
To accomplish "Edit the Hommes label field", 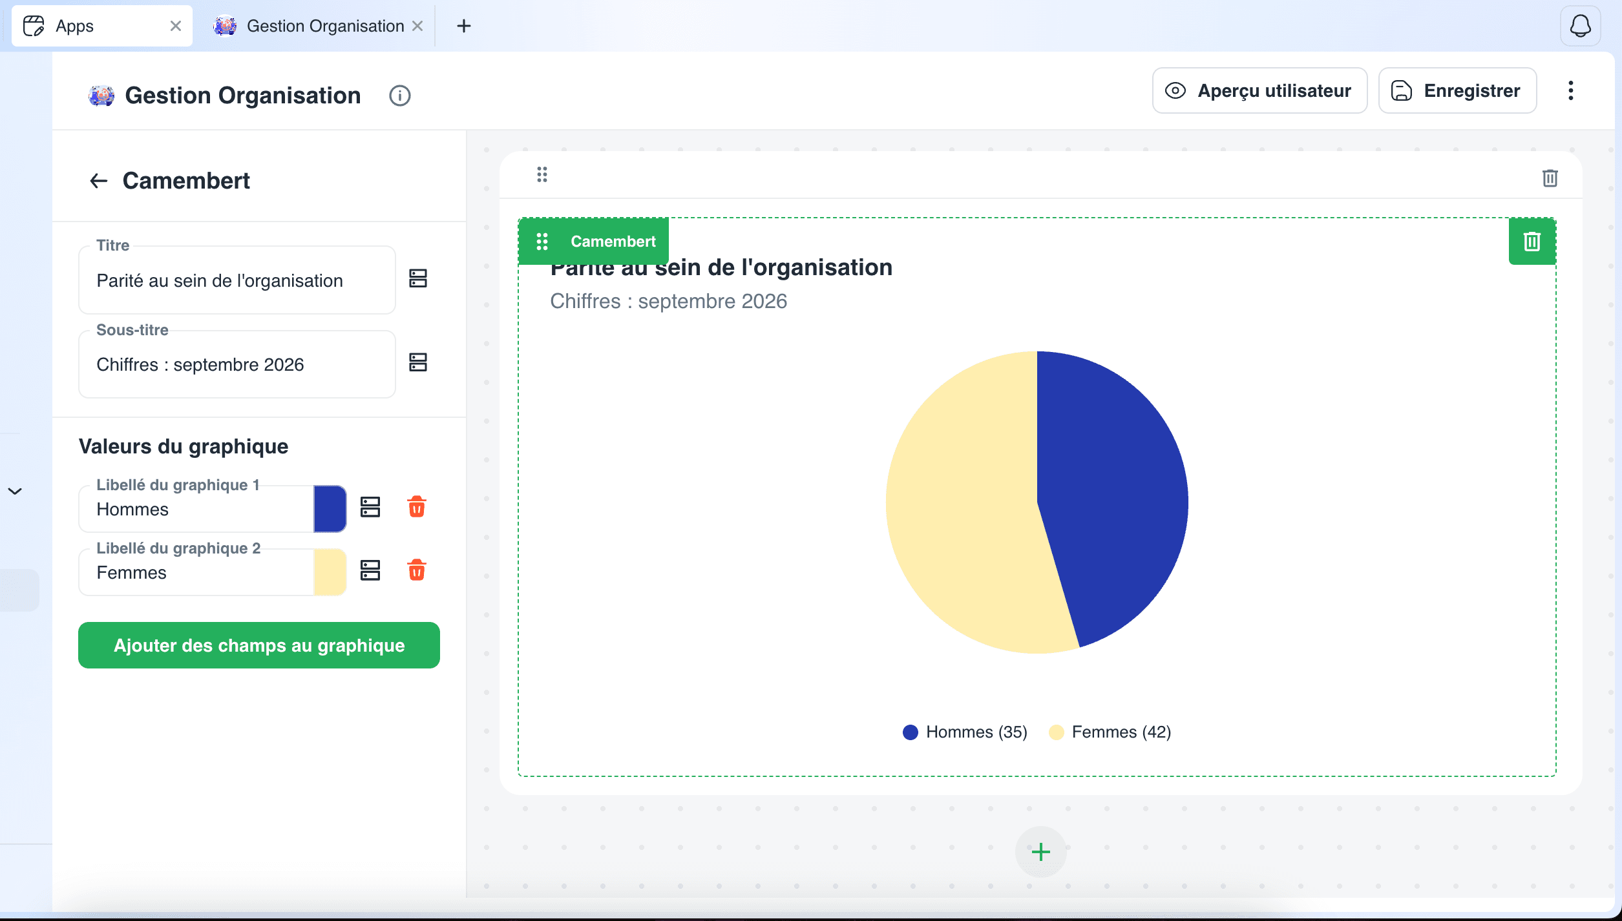I will point(196,509).
